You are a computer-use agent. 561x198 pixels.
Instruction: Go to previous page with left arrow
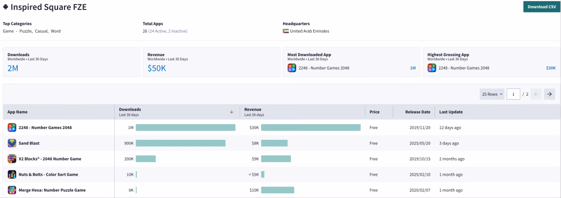[536, 94]
